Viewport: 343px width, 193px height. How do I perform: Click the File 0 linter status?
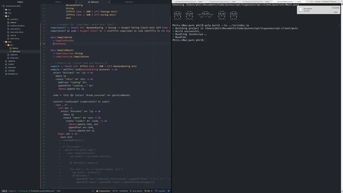pos(4,191)
